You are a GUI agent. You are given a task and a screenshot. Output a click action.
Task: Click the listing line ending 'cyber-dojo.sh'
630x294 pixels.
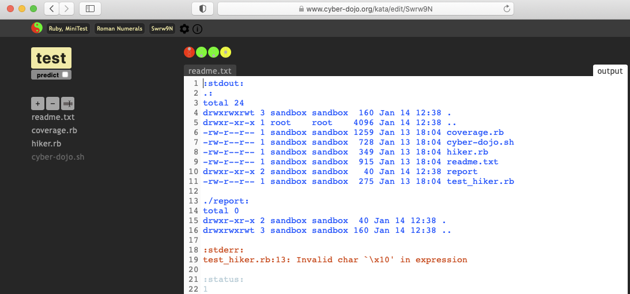coord(359,142)
